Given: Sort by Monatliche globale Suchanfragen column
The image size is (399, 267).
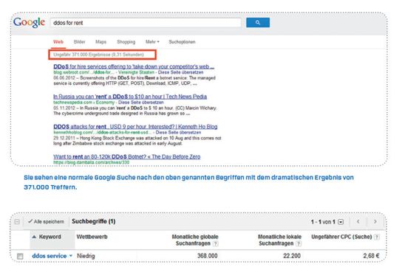Looking at the screenshot, I should (x=195, y=240).
